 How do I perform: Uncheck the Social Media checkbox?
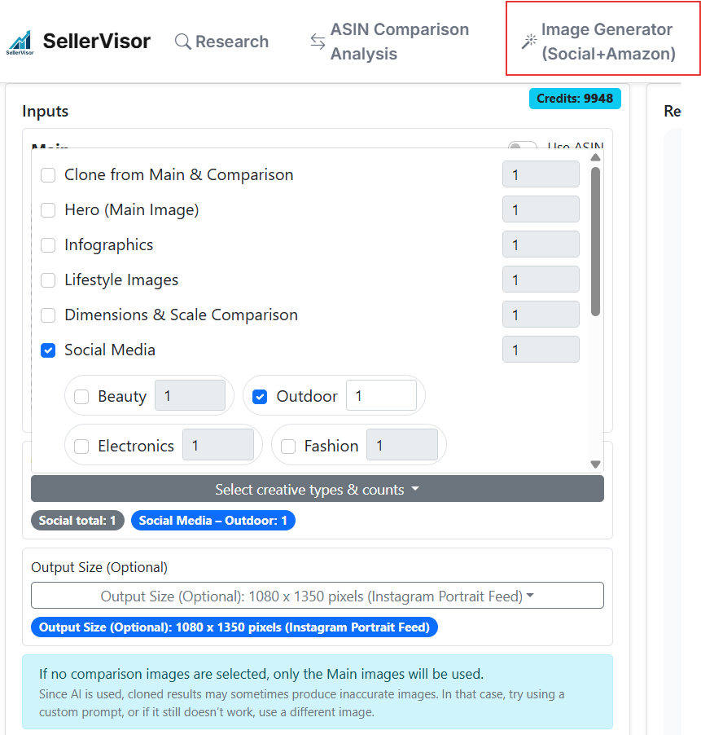tap(49, 350)
